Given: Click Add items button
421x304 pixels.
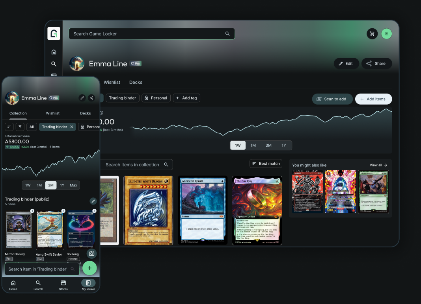Looking at the screenshot, I should click(x=373, y=99).
